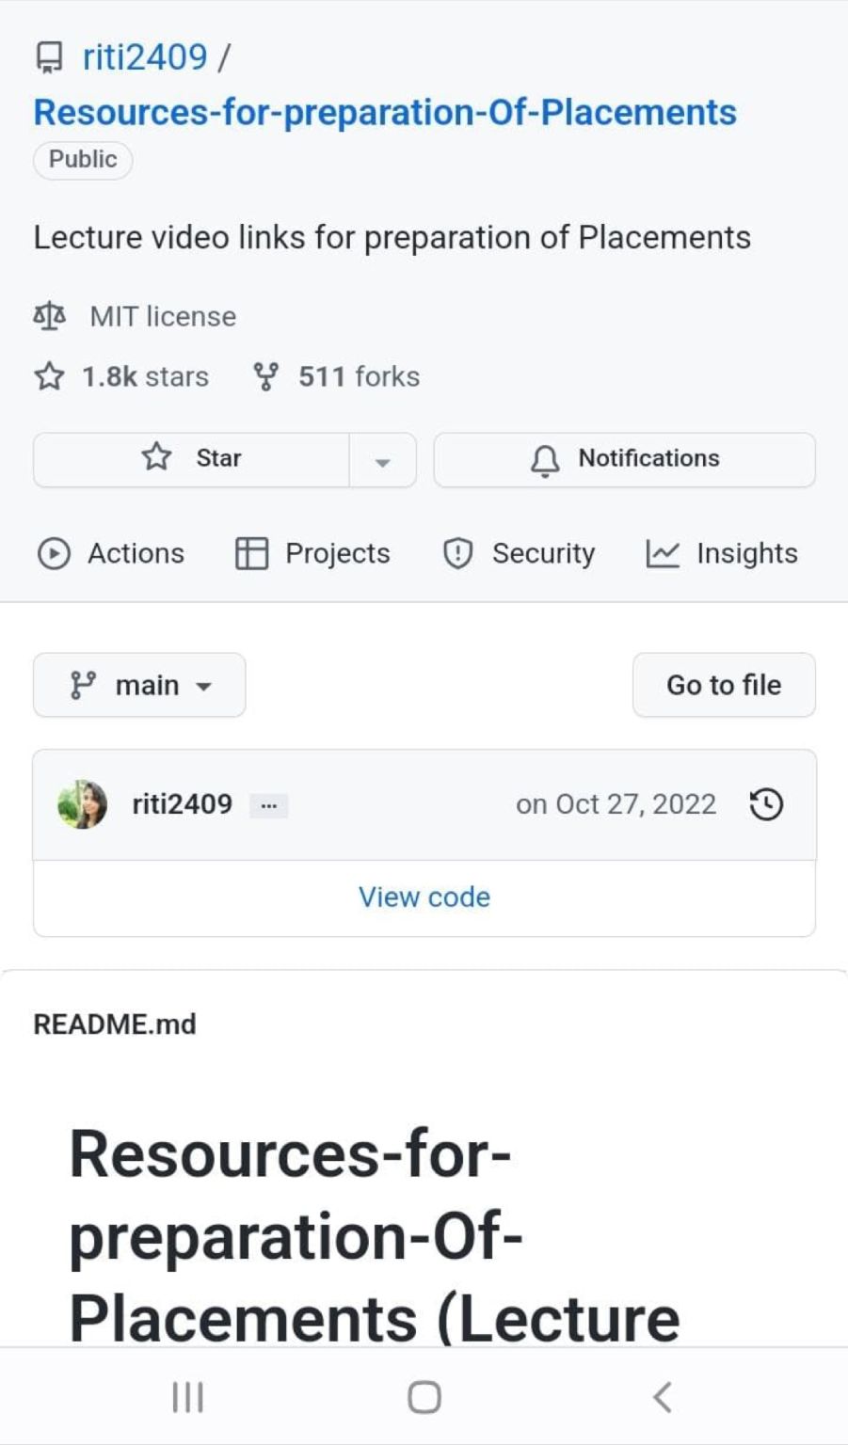Tap the Android home navigation button

coord(424,1397)
